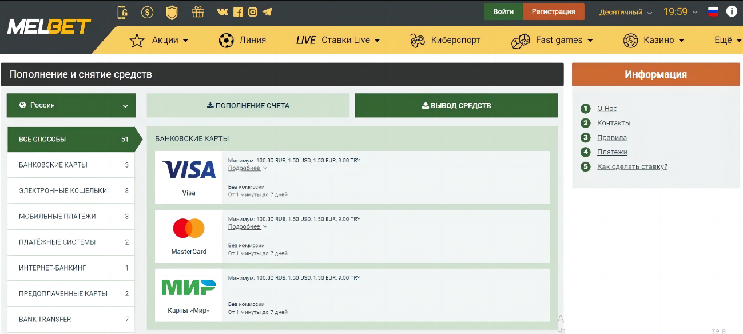This screenshot has width=743, height=334.
Task: Open the Telegram icon in header
Action: (x=267, y=12)
